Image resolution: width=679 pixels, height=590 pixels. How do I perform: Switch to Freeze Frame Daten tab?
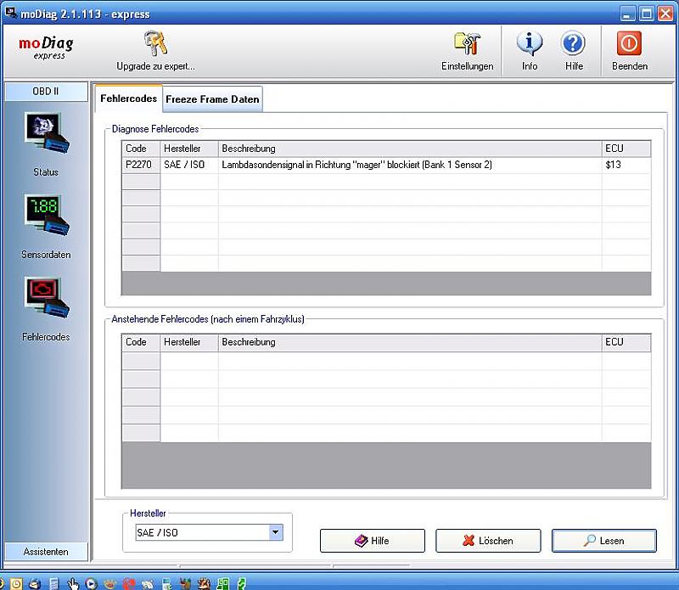tap(212, 99)
